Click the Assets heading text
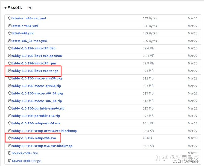 click(15, 8)
